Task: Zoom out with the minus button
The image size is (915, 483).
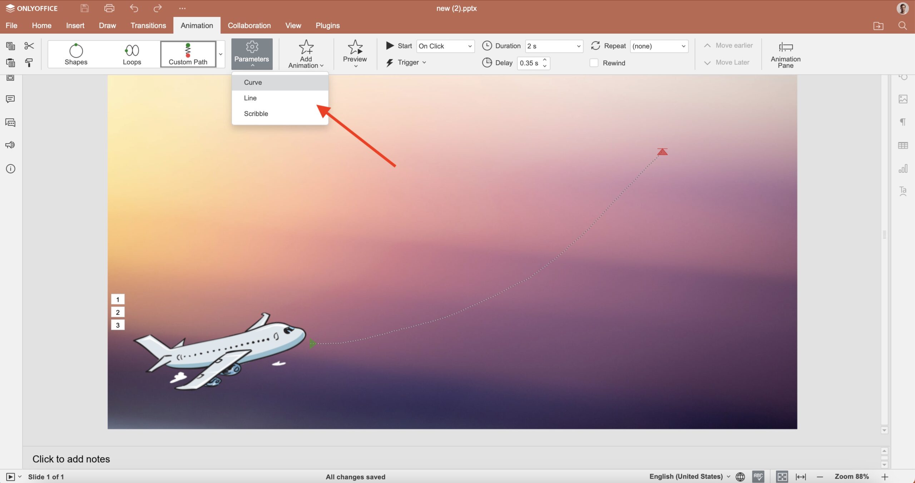Action: point(820,477)
